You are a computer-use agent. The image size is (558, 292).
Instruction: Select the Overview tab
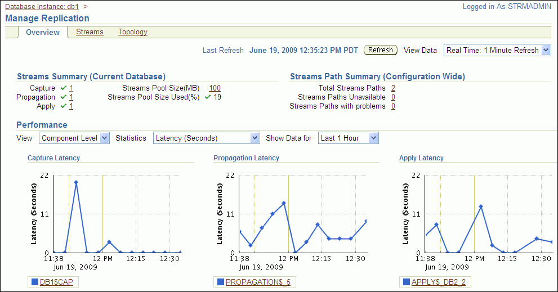[43, 32]
